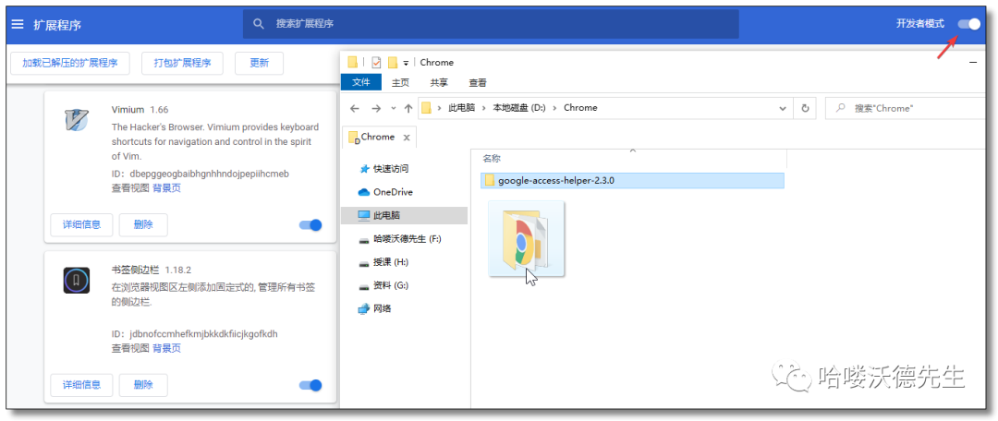Open recent locations dropdown in Explorer

(x=394, y=108)
